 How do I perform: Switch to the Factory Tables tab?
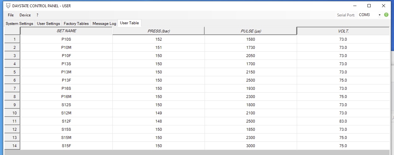(x=76, y=24)
